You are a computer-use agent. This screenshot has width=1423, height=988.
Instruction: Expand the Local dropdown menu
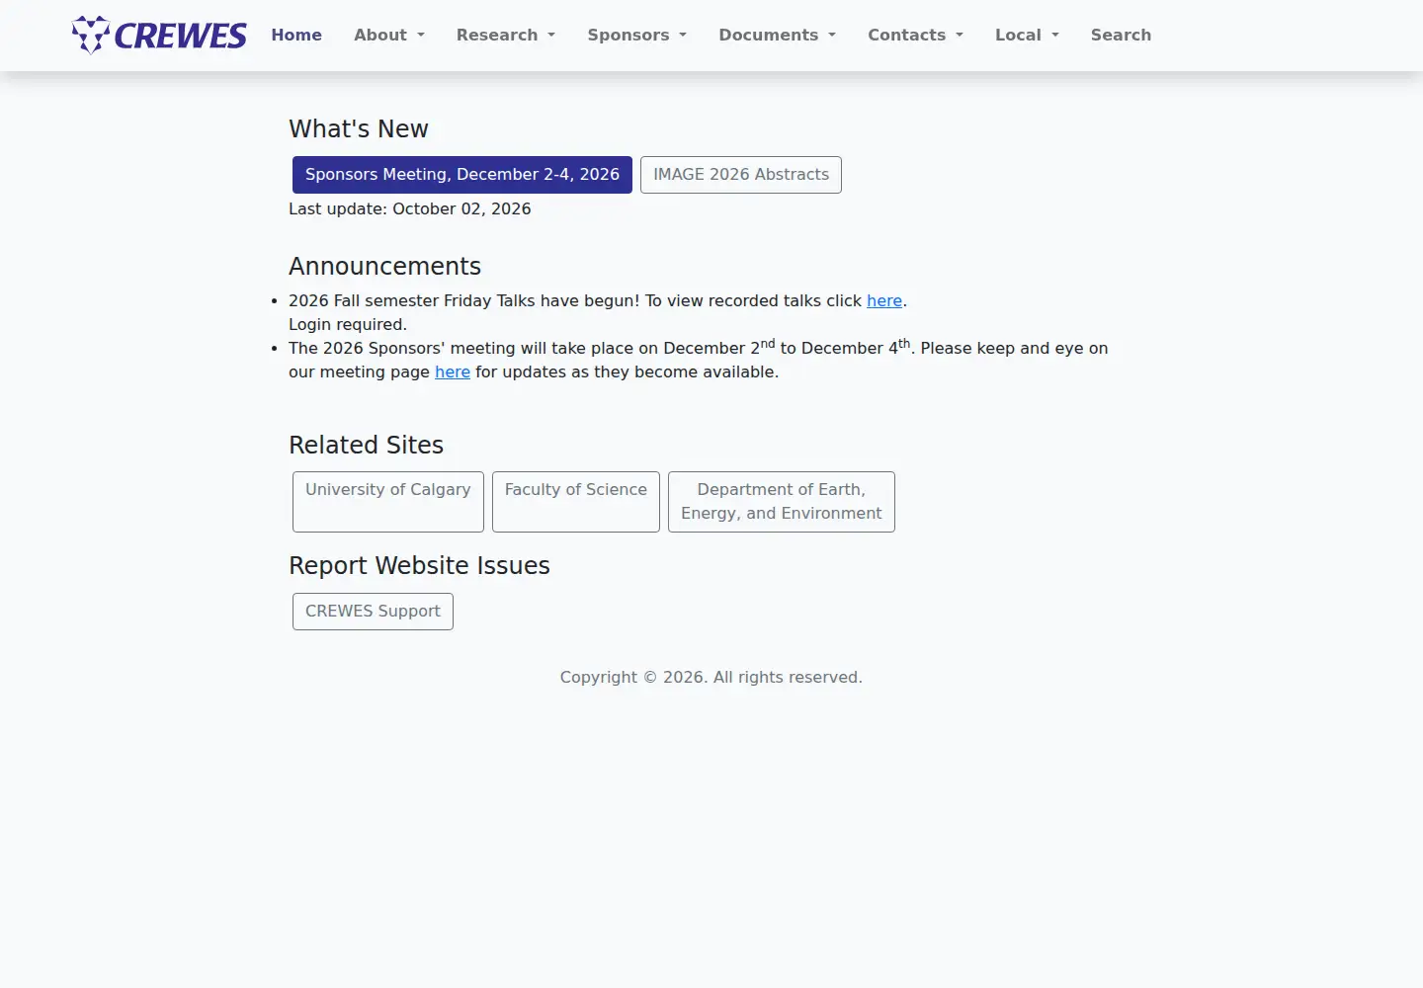click(x=1027, y=35)
